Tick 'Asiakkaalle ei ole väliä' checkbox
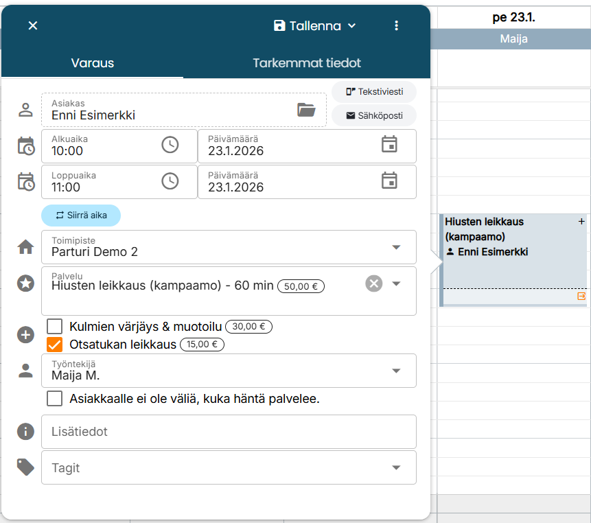 55,399
